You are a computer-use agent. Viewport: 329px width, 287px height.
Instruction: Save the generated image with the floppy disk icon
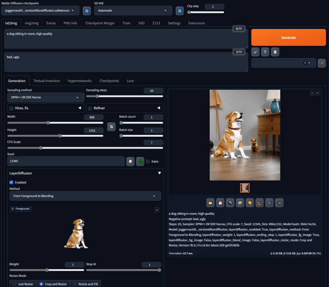(x=220, y=203)
